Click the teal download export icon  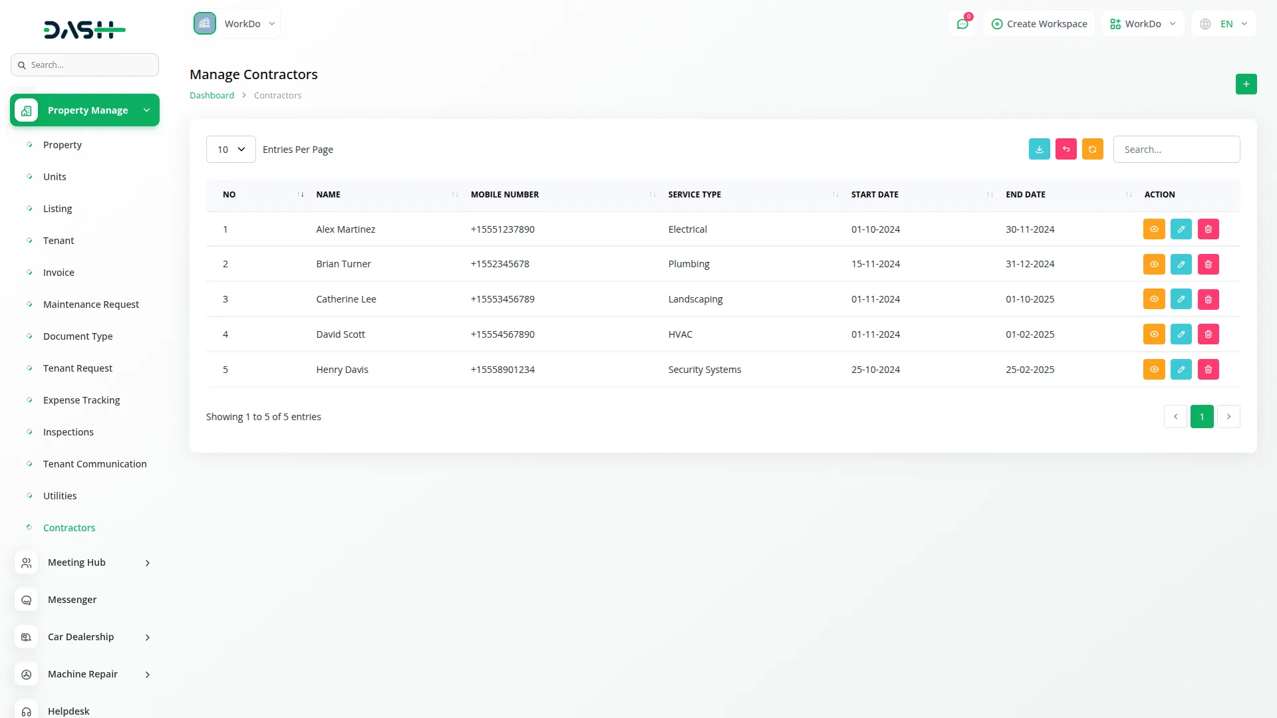[x=1039, y=150]
